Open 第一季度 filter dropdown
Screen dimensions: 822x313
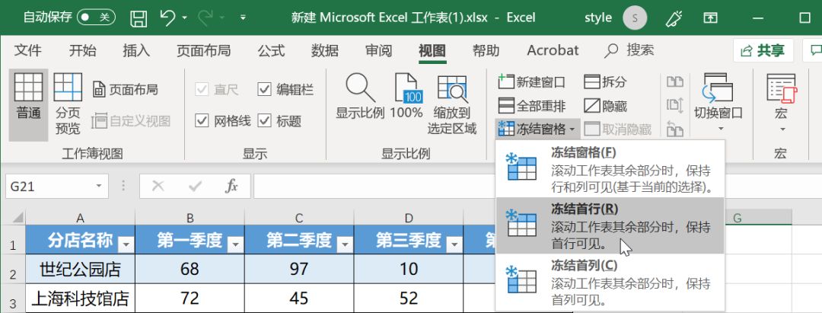point(236,244)
